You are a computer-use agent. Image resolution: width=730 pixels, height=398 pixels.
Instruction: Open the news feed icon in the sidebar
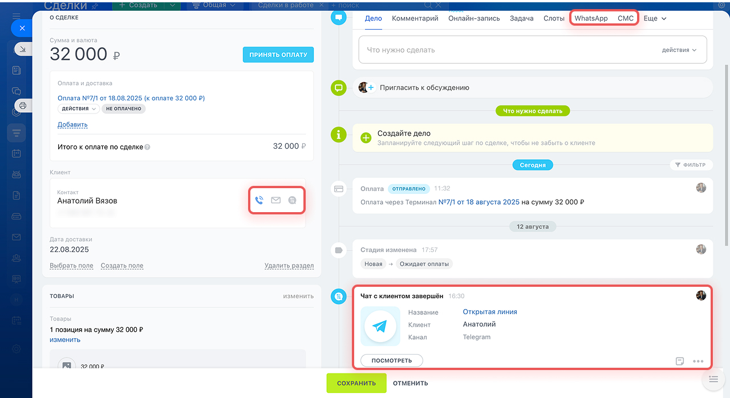[17, 71]
